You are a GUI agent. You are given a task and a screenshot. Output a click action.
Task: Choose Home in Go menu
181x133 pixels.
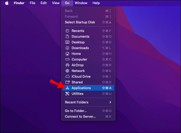click(88, 54)
